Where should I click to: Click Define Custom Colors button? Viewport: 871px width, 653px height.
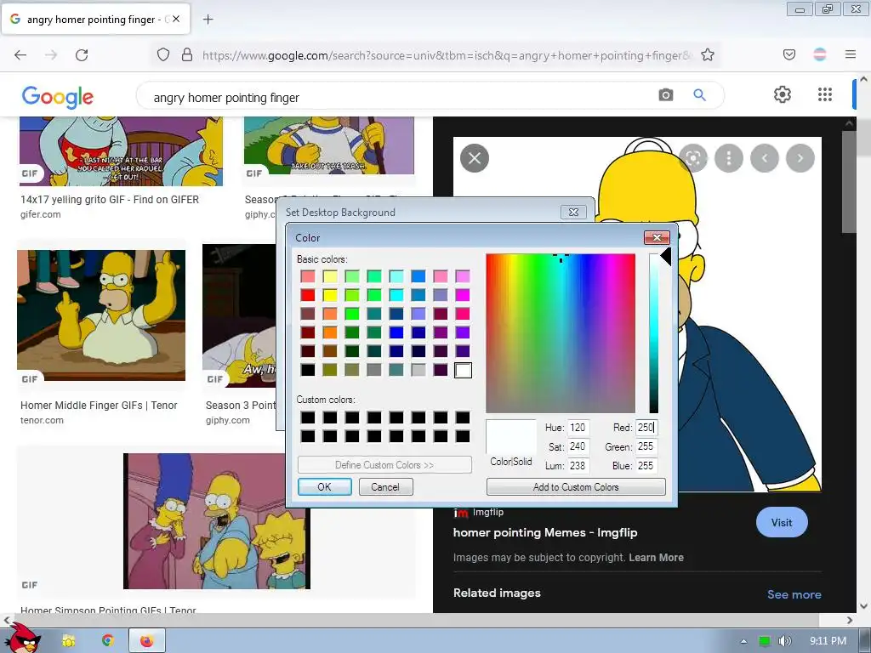pos(384,465)
